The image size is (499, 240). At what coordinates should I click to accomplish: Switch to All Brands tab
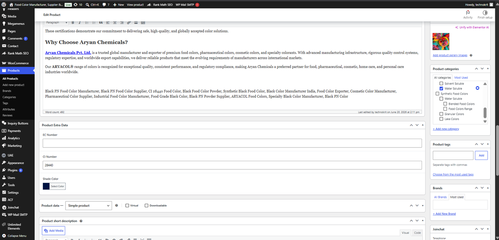pyautogui.click(x=440, y=197)
